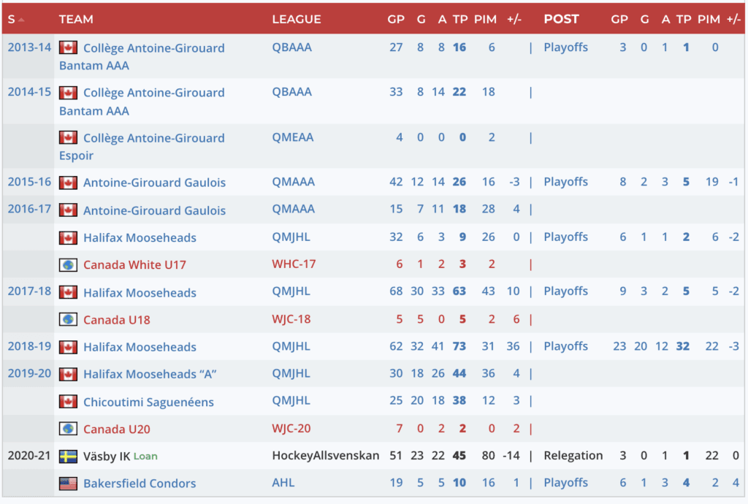Click the sort arrow next to the S header
The image size is (748, 504).
[x=21, y=20]
